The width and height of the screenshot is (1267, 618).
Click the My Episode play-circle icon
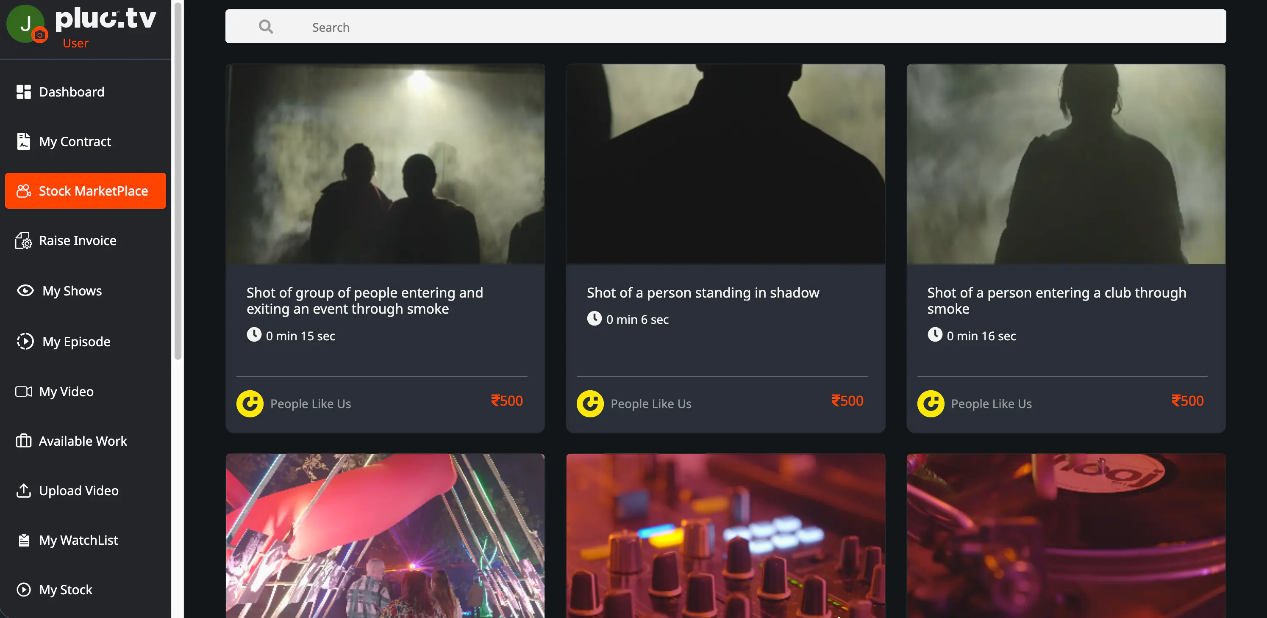(25, 342)
